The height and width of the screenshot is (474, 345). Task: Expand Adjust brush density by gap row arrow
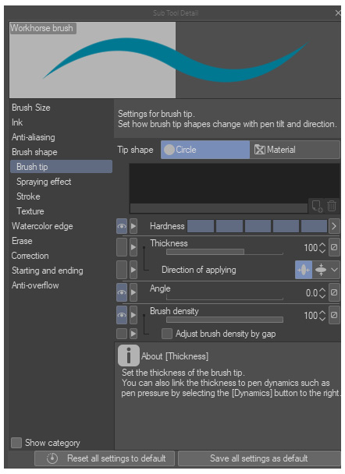(x=133, y=334)
